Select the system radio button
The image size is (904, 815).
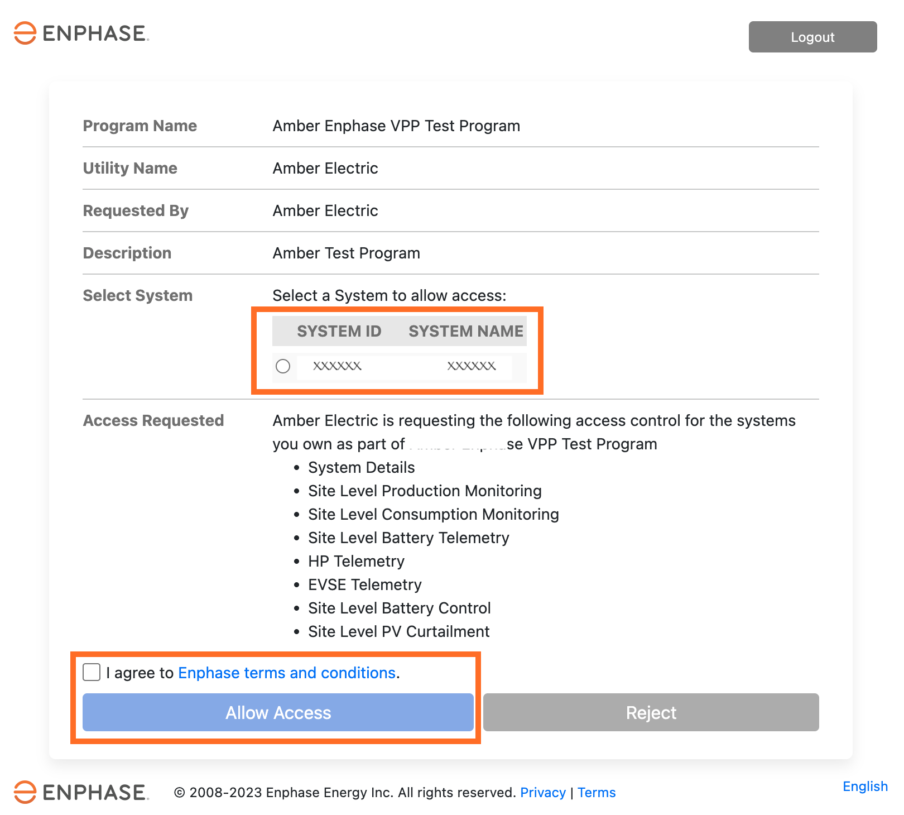pyautogui.click(x=283, y=366)
